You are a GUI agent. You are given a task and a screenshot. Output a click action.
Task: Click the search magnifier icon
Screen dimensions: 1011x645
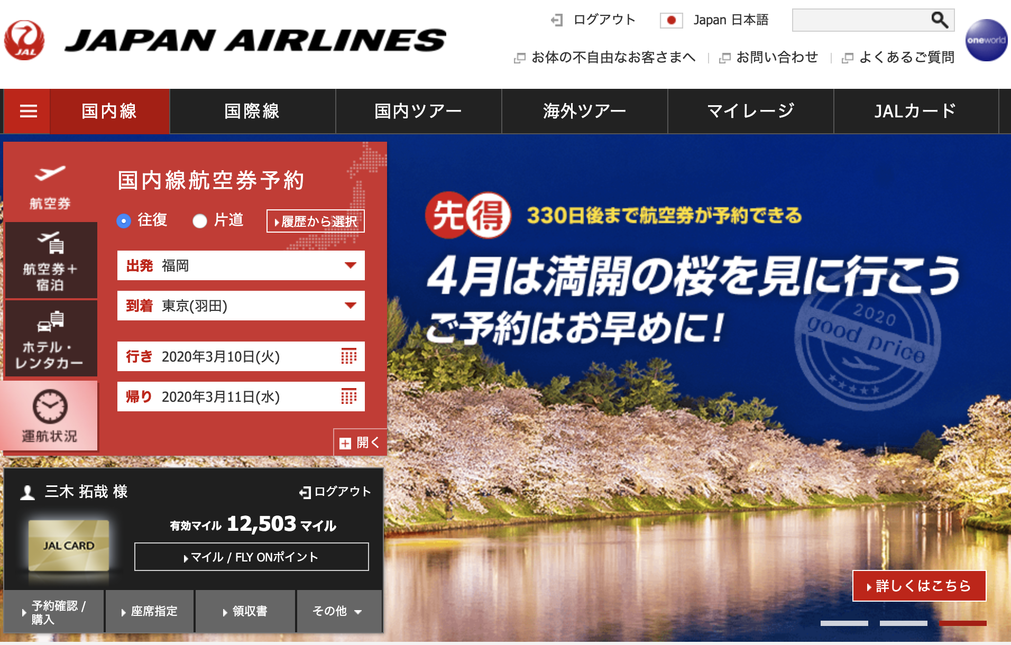[939, 20]
